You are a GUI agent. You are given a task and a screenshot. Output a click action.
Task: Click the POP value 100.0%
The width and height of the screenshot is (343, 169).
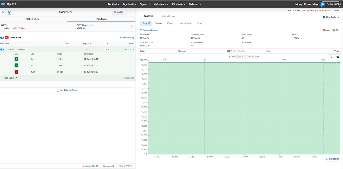point(296,38)
